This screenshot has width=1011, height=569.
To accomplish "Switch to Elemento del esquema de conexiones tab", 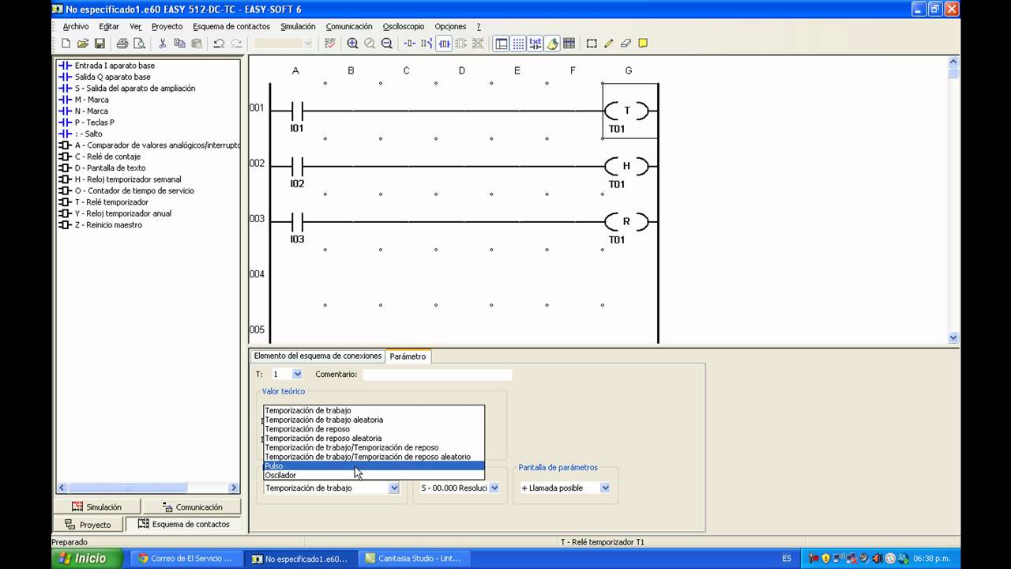I will coord(318,356).
